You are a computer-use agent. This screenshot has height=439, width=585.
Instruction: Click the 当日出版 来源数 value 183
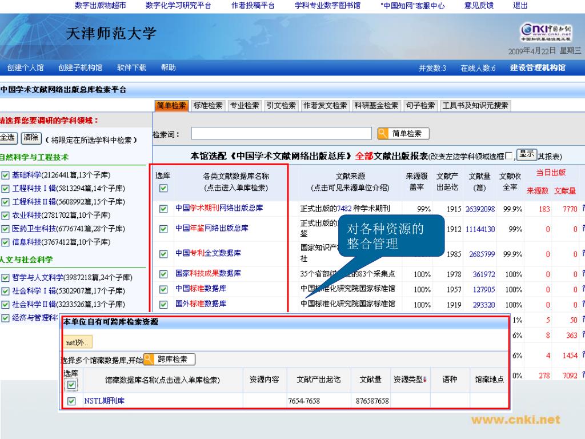(544, 209)
